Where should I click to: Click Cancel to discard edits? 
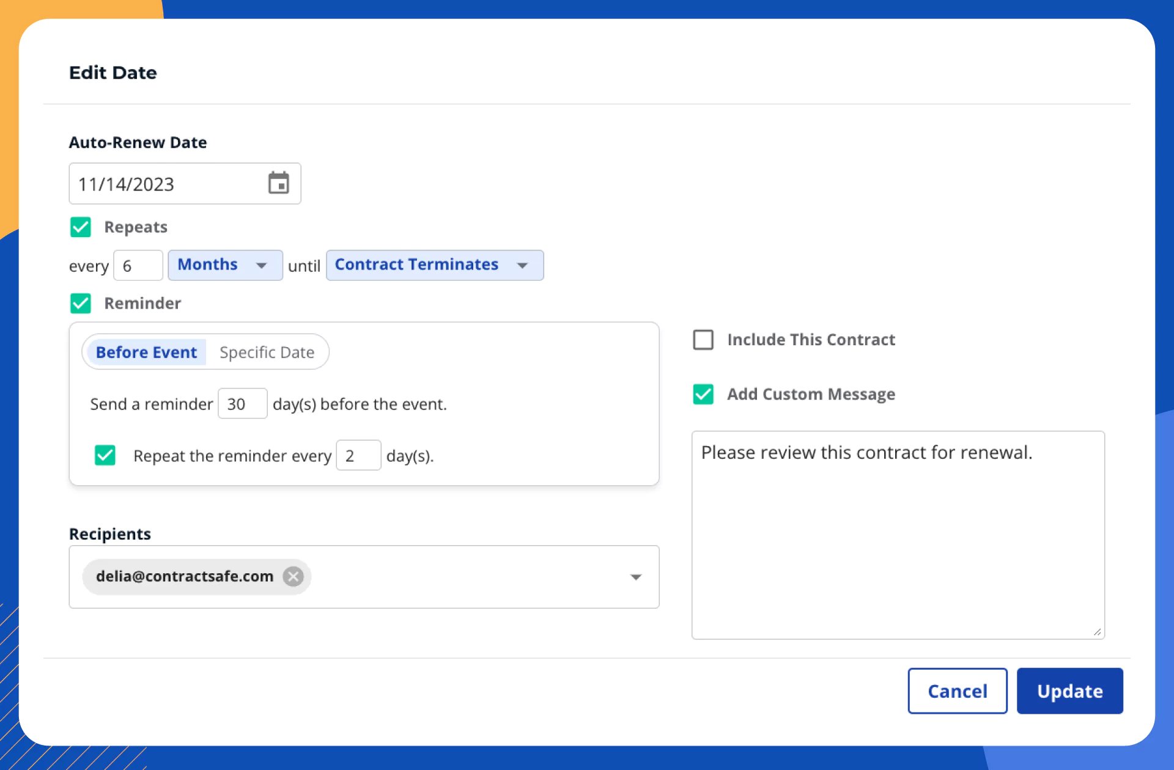click(x=958, y=690)
